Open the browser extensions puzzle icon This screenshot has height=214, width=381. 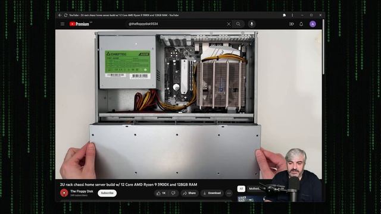pyautogui.click(x=284, y=15)
